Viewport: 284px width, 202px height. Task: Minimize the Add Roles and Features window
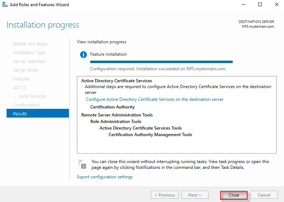click(x=243, y=5)
